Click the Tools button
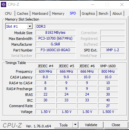The image size is (129, 130). [x=64, y=125]
